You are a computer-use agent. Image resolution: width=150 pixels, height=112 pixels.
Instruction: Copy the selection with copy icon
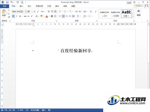pyautogui.click(x=9, y=14)
